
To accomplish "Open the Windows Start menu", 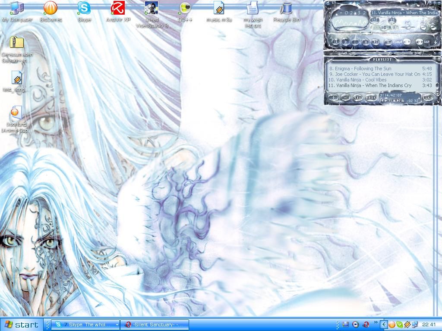I will click(x=22, y=325).
